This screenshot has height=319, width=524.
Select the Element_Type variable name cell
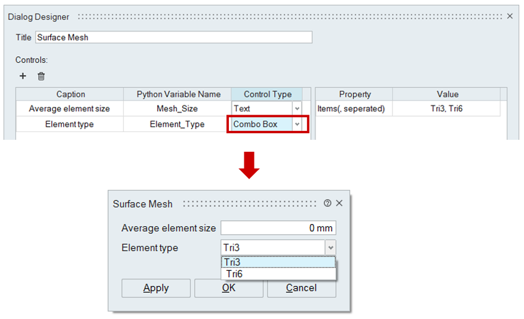[177, 124]
